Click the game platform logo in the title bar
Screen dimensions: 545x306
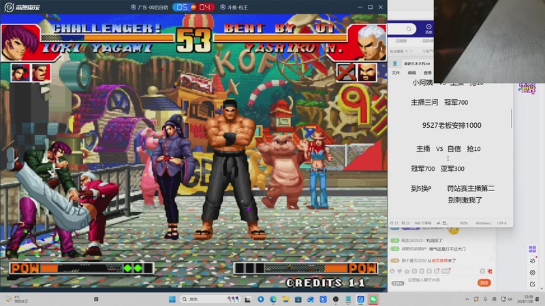tap(22, 7)
